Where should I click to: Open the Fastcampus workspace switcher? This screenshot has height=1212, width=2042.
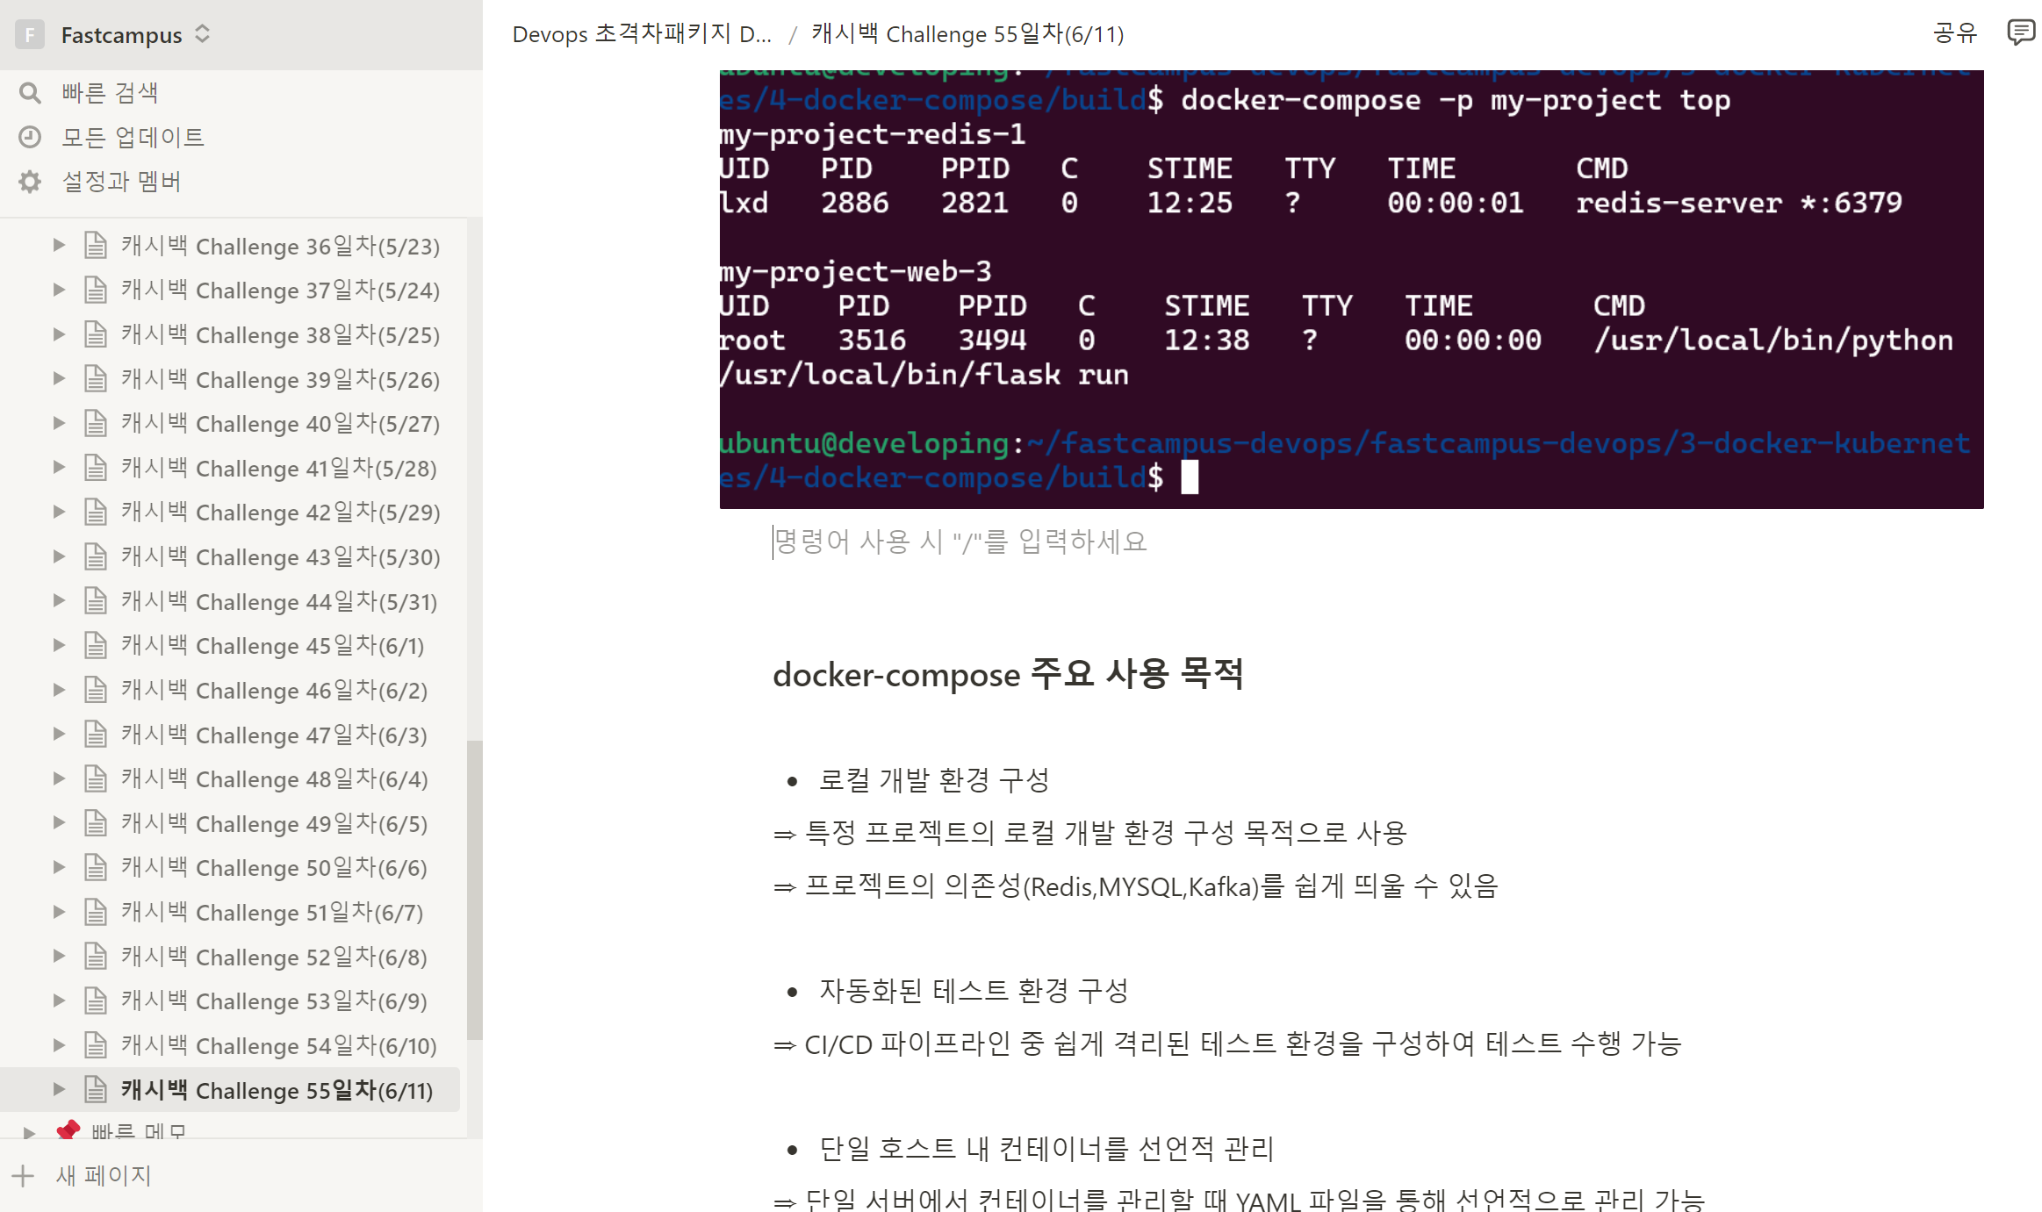click(203, 34)
